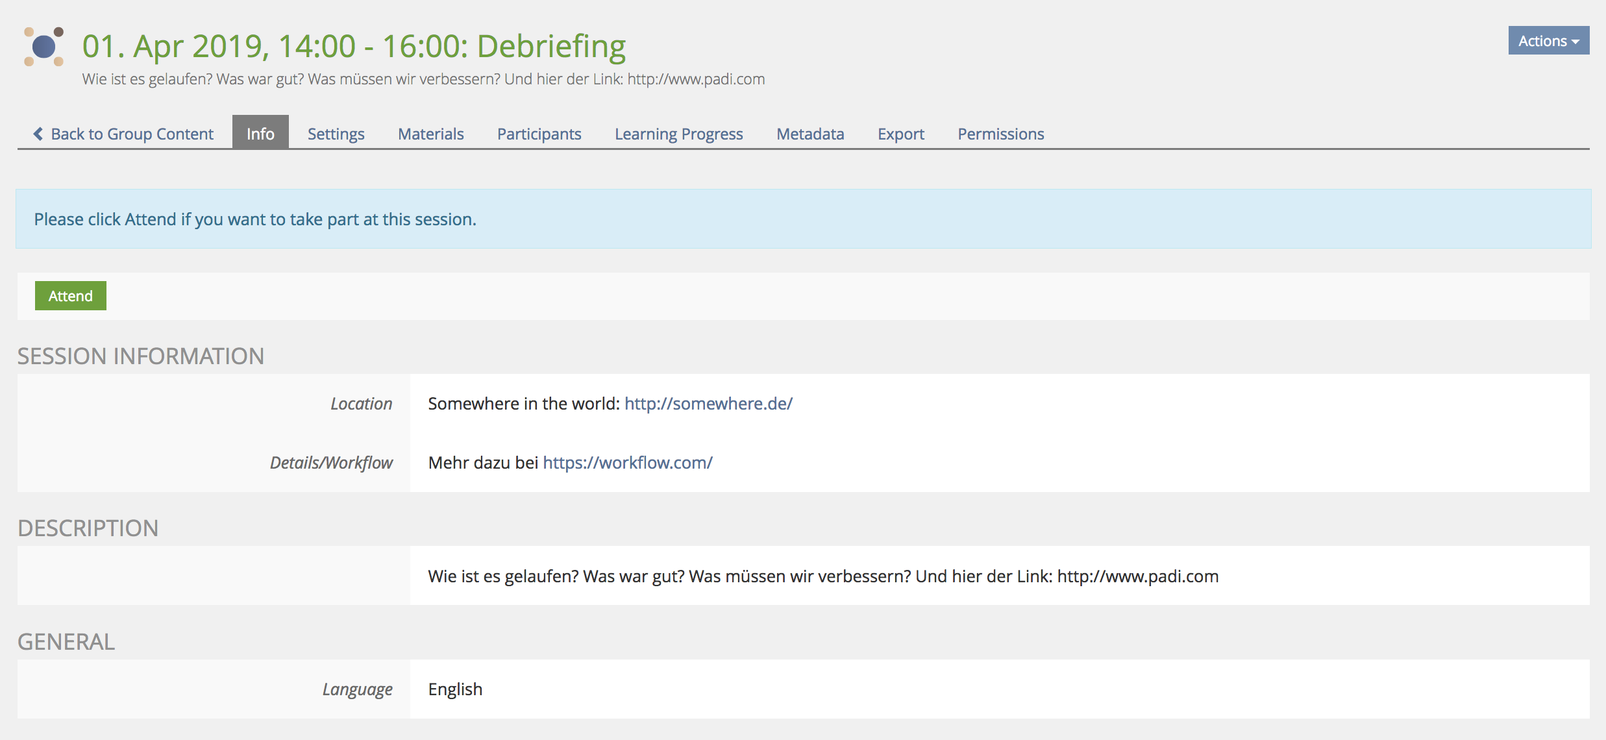Click the description text with padi.com
Image resolution: width=1606 pixels, height=740 pixels.
click(x=822, y=576)
